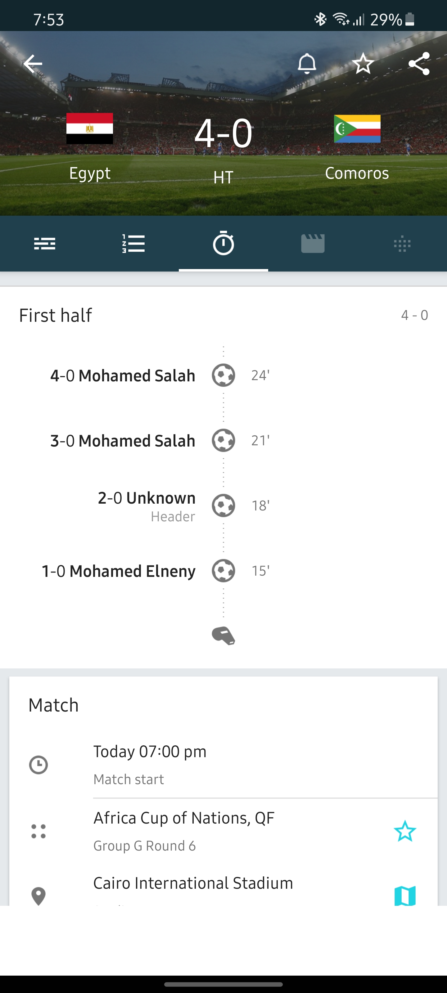Select the stopwatch timeline tab

[x=223, y=244]
